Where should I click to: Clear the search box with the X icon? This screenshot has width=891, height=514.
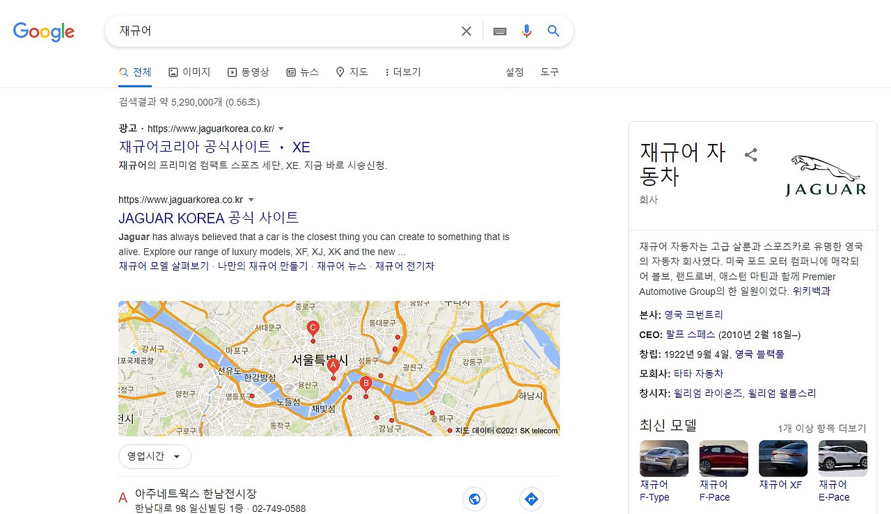point(466,31)
